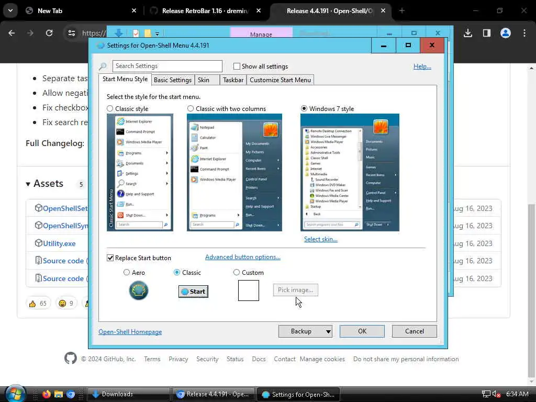
Task: Open the Privacy footer link
Action: pyautogui.click(x=178, y=359)
